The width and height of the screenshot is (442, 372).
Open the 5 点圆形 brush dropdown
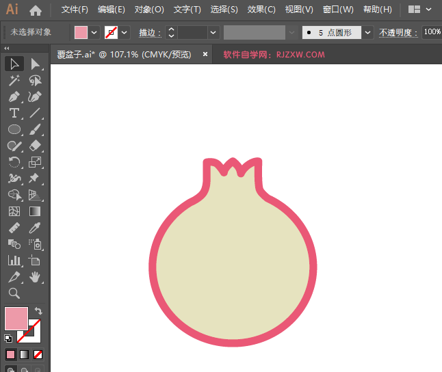(x=368, y=32)
